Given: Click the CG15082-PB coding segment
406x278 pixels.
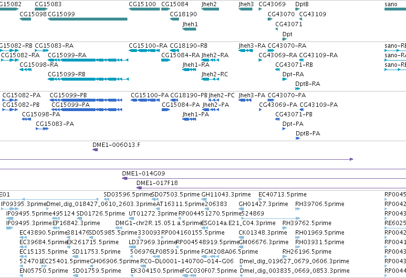Looking at the screenshot, I should tap(10, 110).
